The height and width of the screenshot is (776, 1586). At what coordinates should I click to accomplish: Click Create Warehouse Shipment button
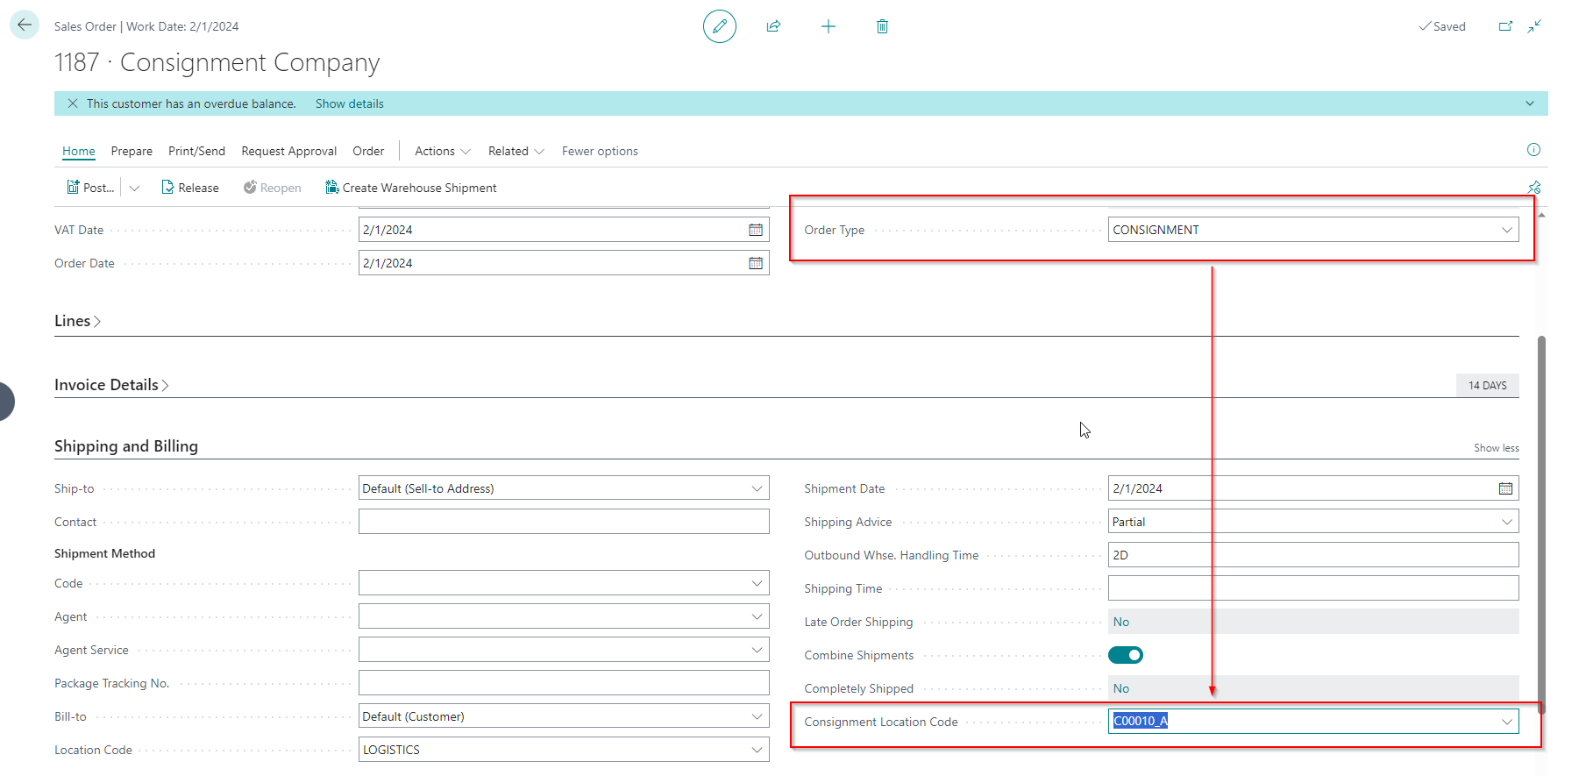(x=410, y=188)
